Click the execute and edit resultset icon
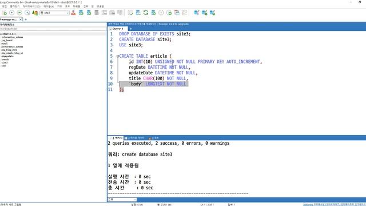Image resolution: width=366 pixels, height=206 pixels. pos(27,13)
